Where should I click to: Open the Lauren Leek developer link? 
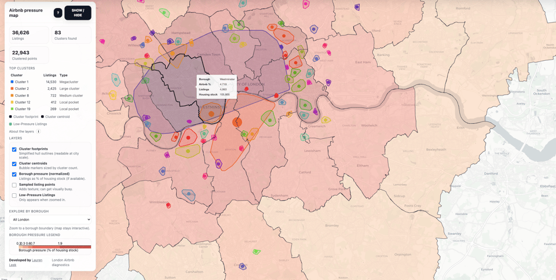click(36, 260)
